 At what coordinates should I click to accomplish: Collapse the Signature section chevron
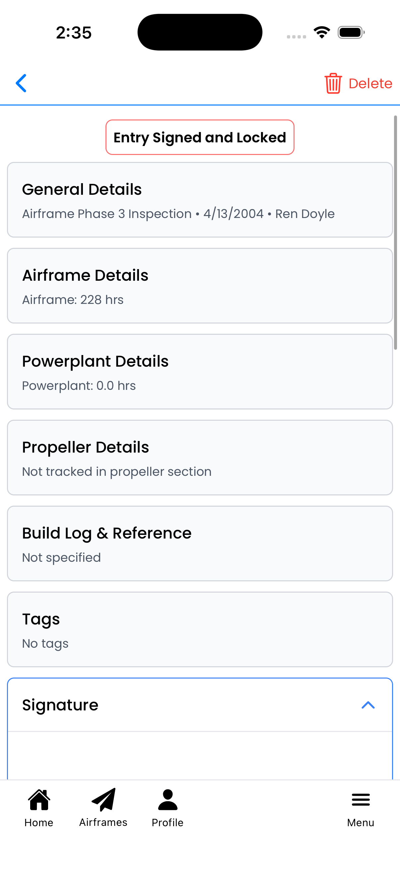click(x=368, y=705)
